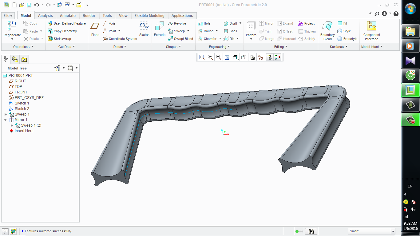Open the Smart selection filter dropdown
Image resolution: width=420 pixels, height=236 pixels.
tap(393, 231)
